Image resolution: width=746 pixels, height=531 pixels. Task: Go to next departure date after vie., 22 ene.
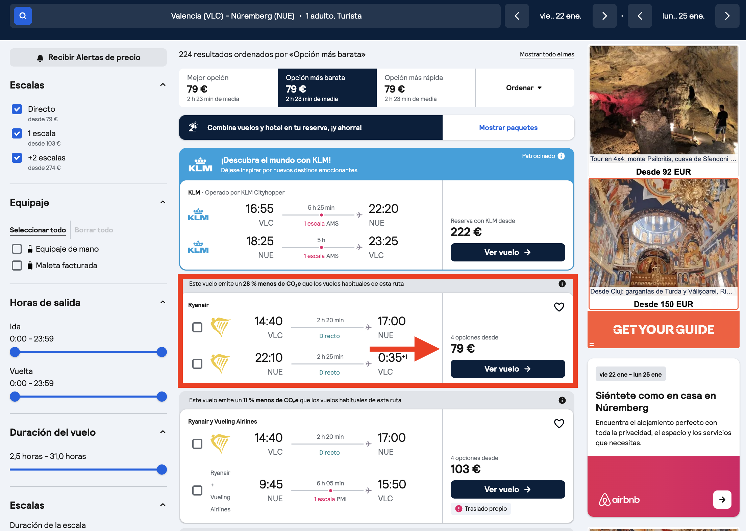(605, 16)
